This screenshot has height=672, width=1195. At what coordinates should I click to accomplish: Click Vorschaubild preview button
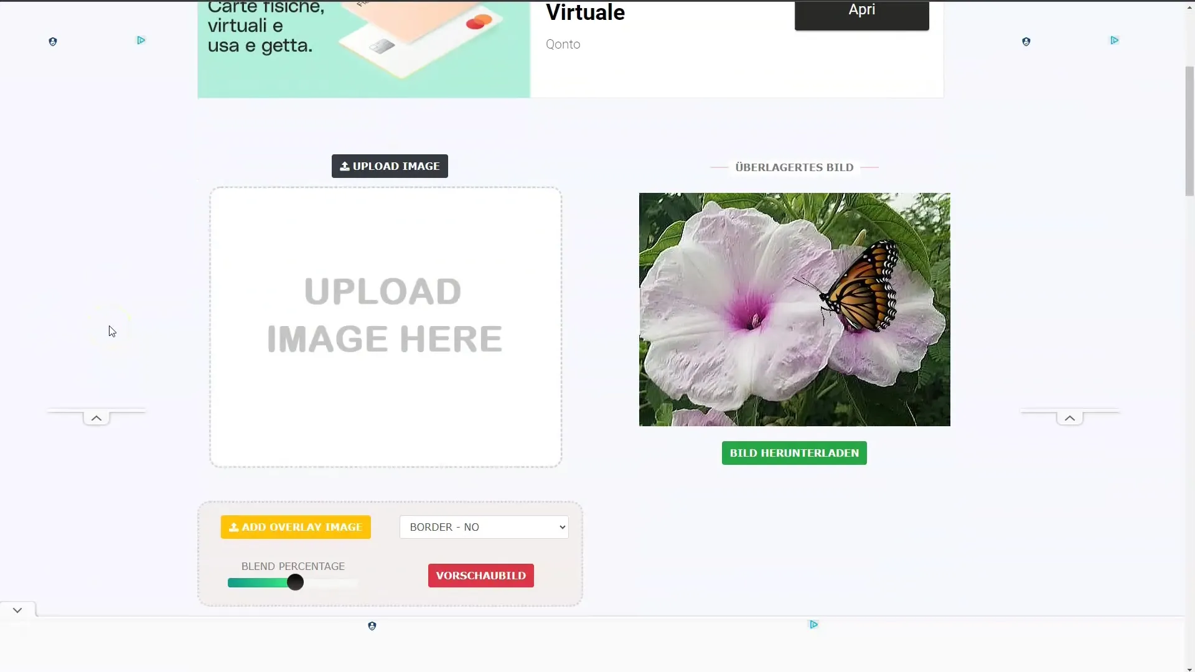point(481,575)
